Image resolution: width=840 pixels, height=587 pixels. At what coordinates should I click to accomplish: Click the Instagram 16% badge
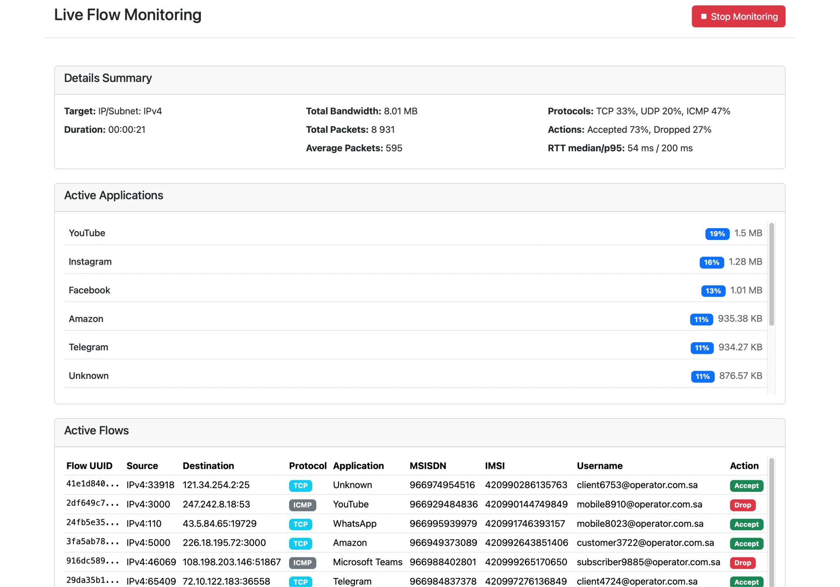tap(711, 263)
